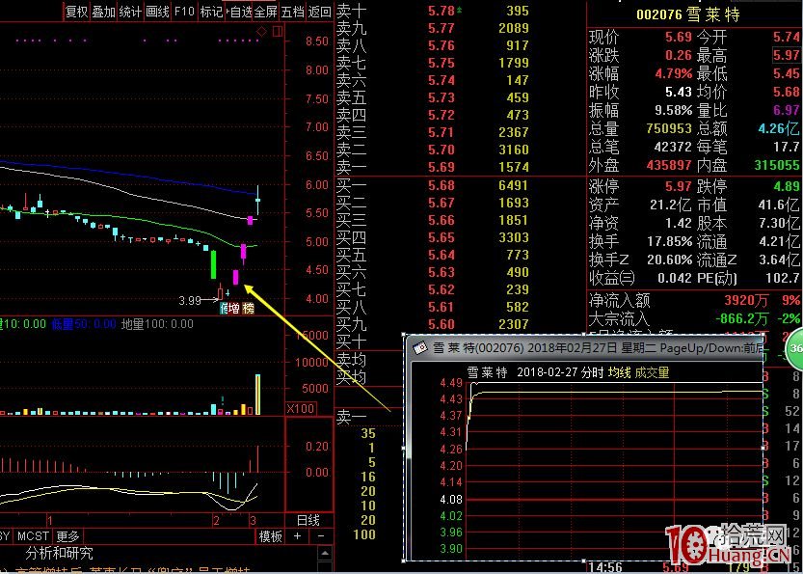Click the tallest yellow volume bar

(257, 395)
